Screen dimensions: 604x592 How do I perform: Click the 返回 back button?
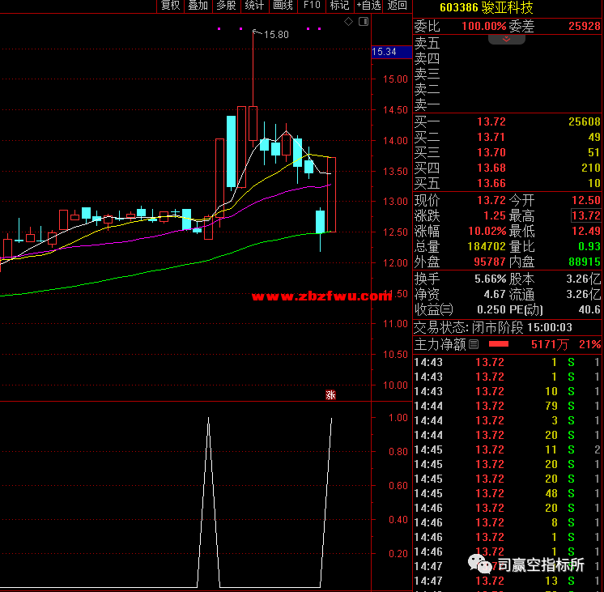398,6
